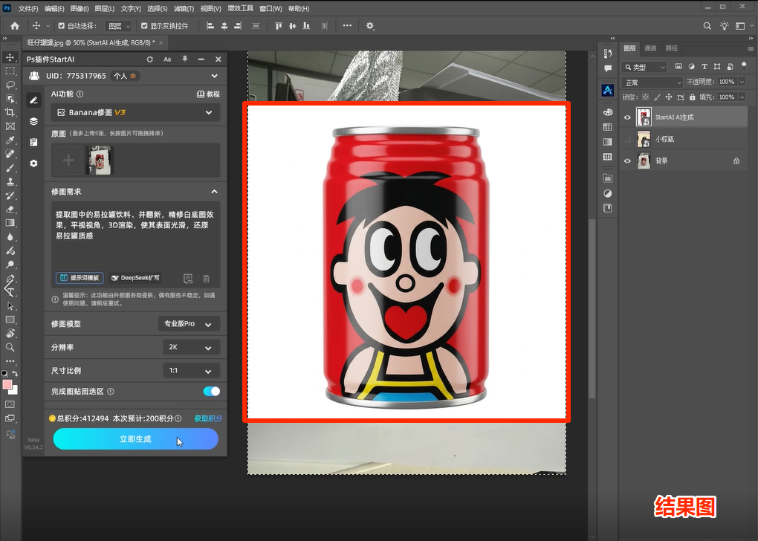Clear the prompt with the trash icon
This screenshot has height=541, width=758.
(x=207, y=279)
